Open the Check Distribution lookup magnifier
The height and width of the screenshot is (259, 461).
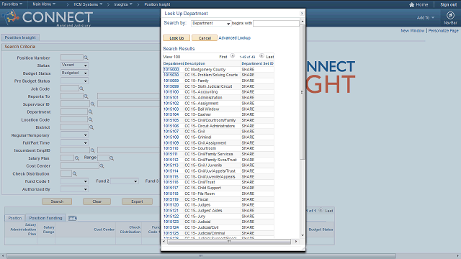pyautogui.click(x=75, y=174)
